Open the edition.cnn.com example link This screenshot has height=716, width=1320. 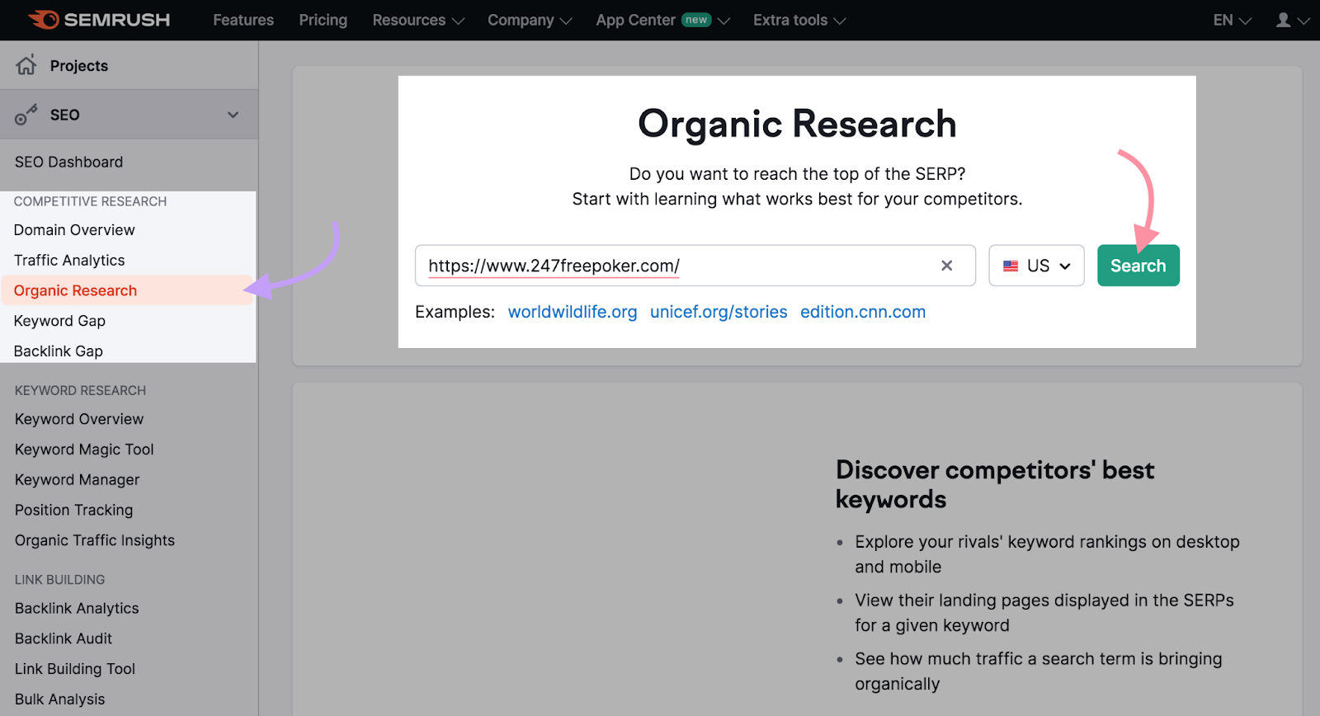[x=863, y=312]
